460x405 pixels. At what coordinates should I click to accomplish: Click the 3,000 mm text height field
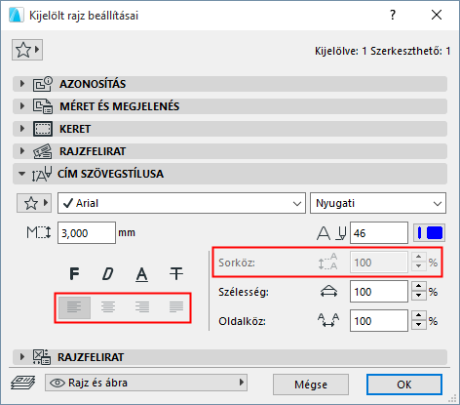pyautogui.click(x=87, y=233)
